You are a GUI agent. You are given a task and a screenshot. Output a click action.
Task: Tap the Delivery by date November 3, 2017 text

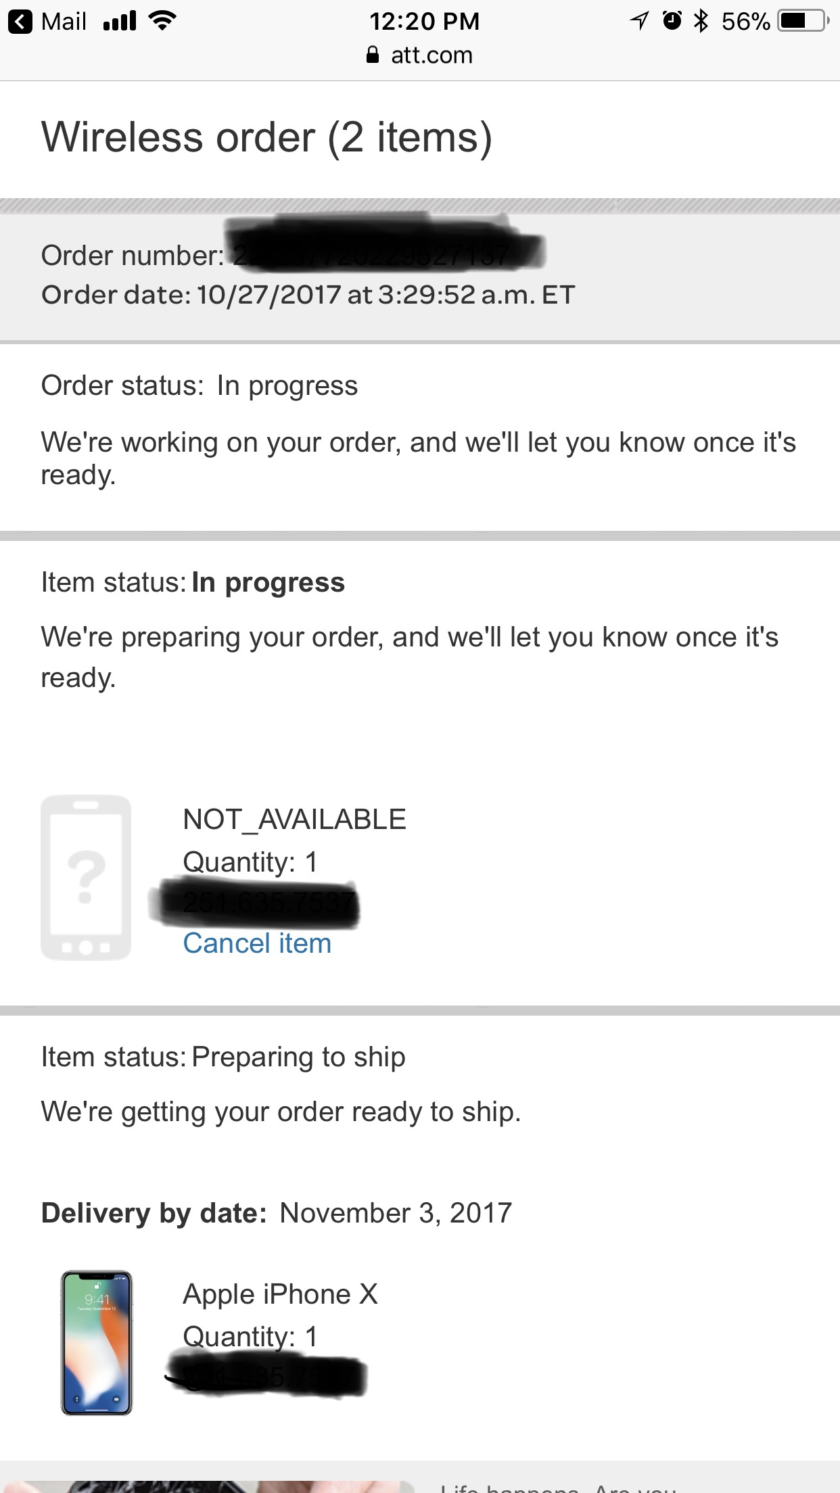click(x=277, y=1213)
